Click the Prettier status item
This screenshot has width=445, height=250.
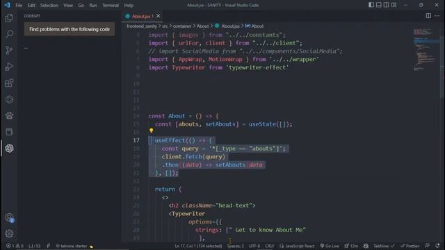(410, 246)
